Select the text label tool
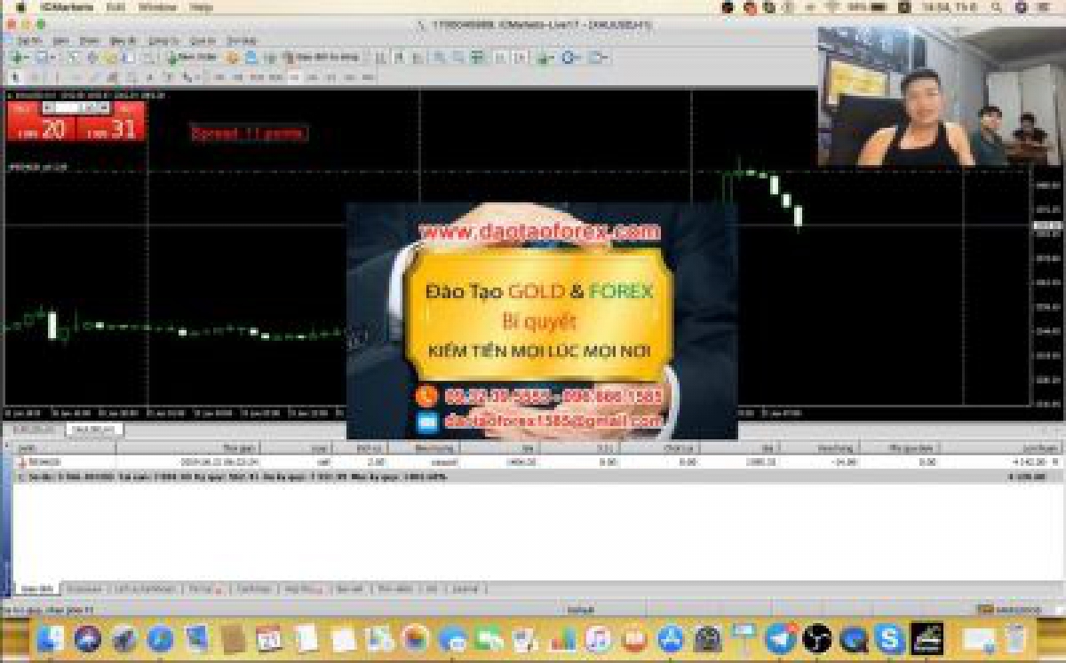The image size is (1066, 663). click(167, 77)
